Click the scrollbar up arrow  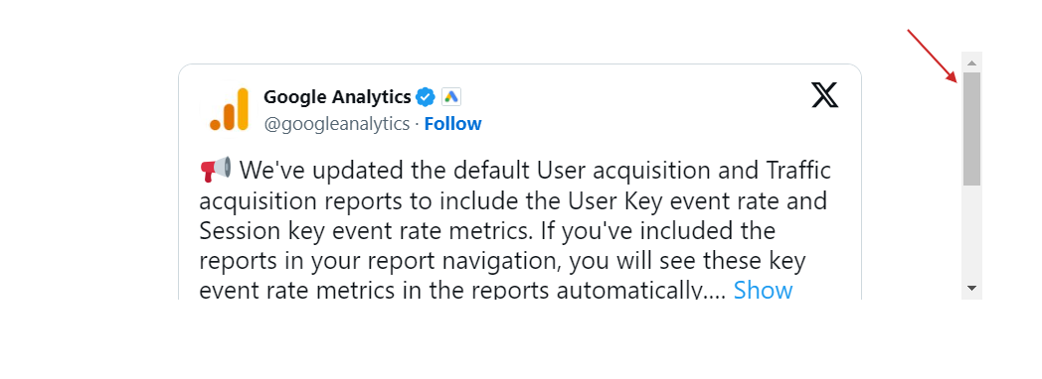point(971,63)
